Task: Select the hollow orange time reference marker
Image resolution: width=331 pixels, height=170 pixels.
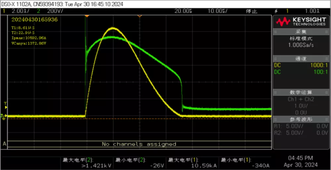Action: pos(140,16)
